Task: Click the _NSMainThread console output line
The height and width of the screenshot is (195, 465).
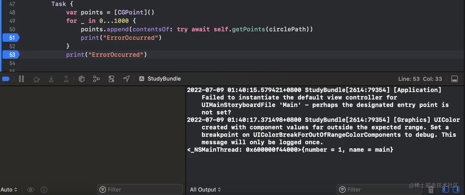Action: coord(290,150)
